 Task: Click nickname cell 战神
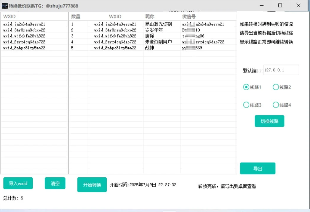tap(149, 48)
